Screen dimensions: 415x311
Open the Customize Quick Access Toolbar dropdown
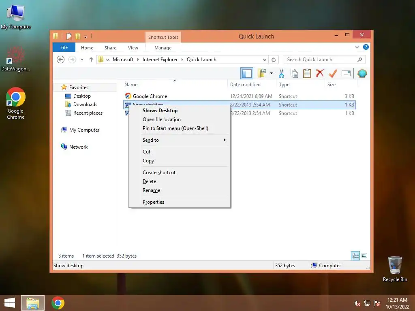[x=86, y=36]
